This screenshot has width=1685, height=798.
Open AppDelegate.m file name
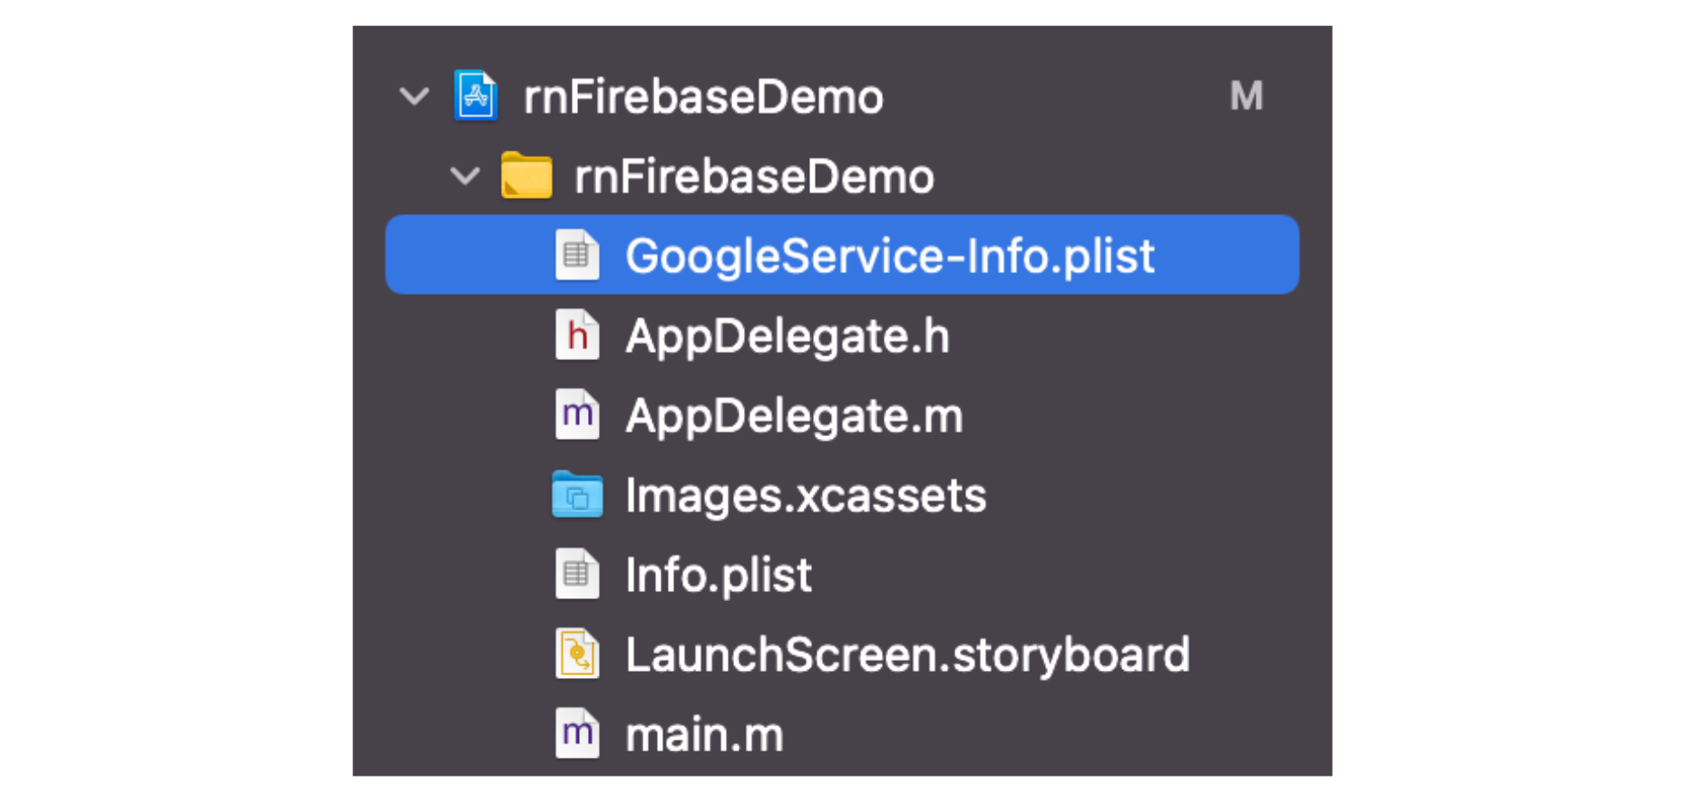(x=794, y=416)
